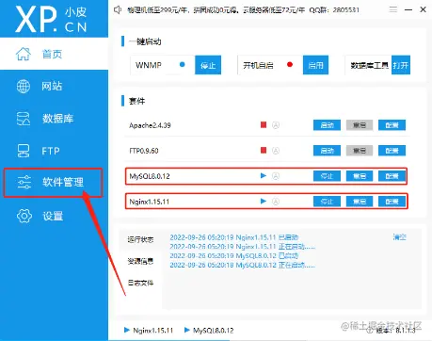432x341 pixels.
Task: Click the XP.CN 小皮 logo
Action: pyautogui.click(x=51, y=20)
